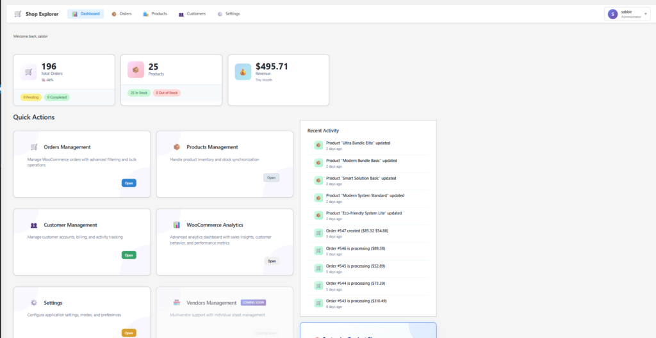Click the cart icon beside Order #543

point(318,303)
